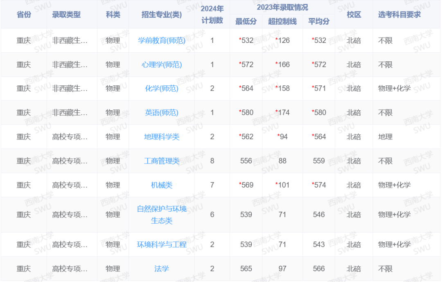Click the 招生专业(类) column header

162,15
